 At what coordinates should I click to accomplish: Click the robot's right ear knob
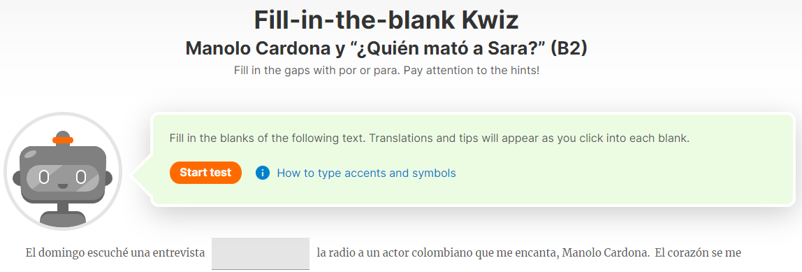pyautogui.click(x=108, y=179)
